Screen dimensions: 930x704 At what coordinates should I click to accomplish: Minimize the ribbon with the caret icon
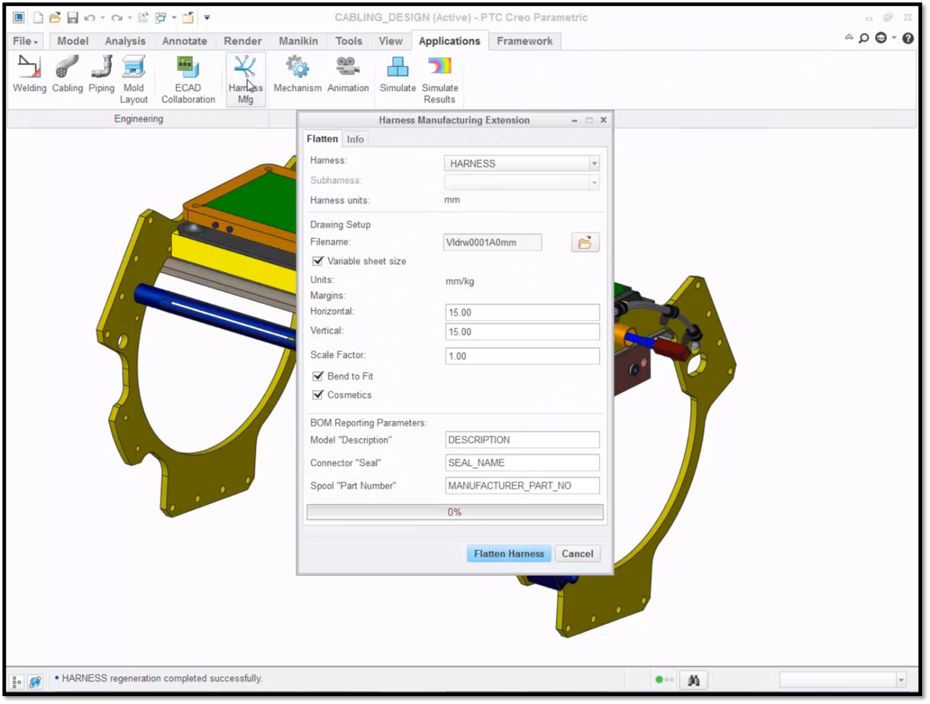(x=849, y=38)
